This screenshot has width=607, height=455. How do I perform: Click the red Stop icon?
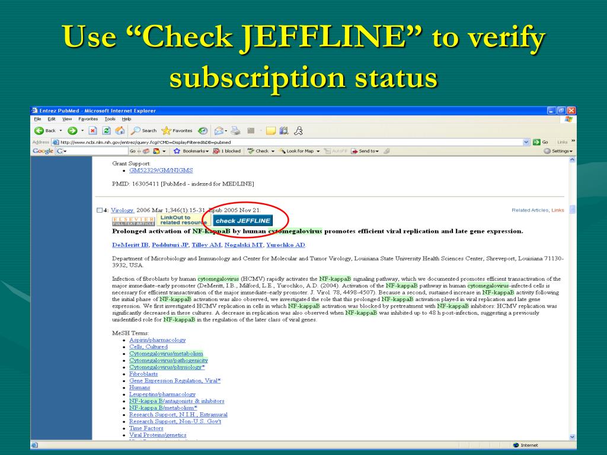[93, 131]
